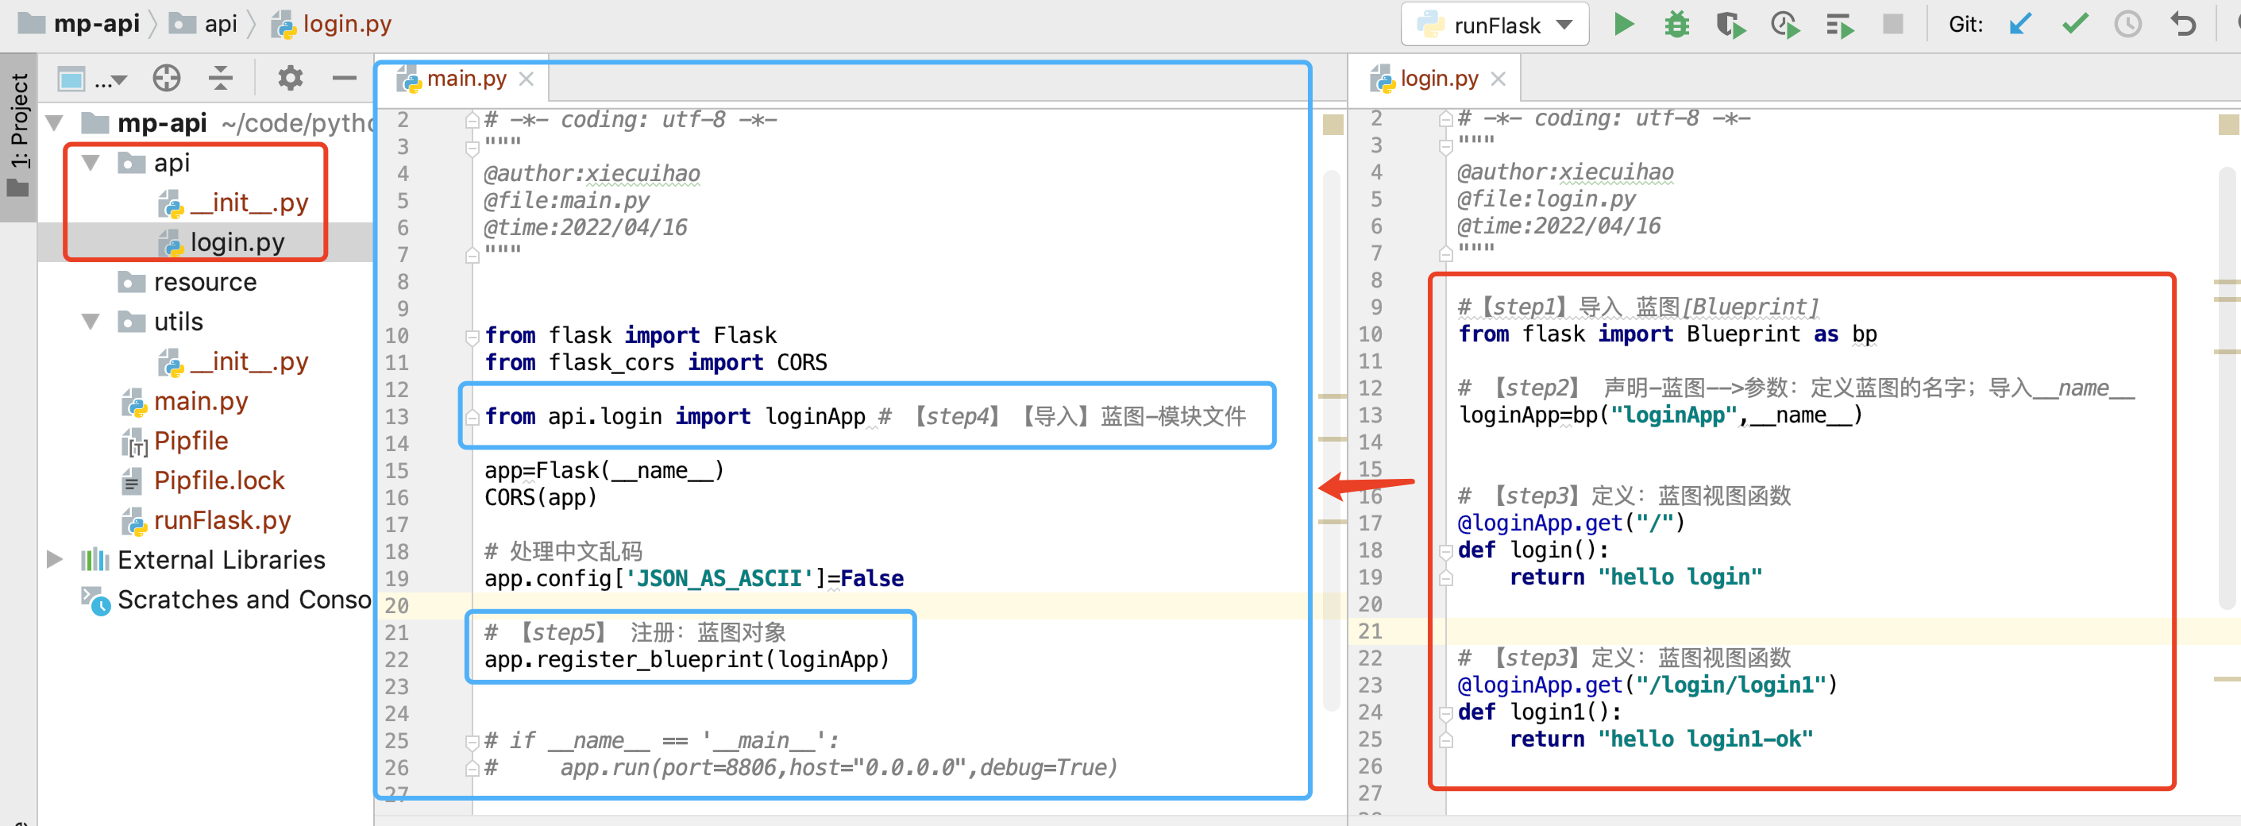Update project via Git blue arrow

2019,25
